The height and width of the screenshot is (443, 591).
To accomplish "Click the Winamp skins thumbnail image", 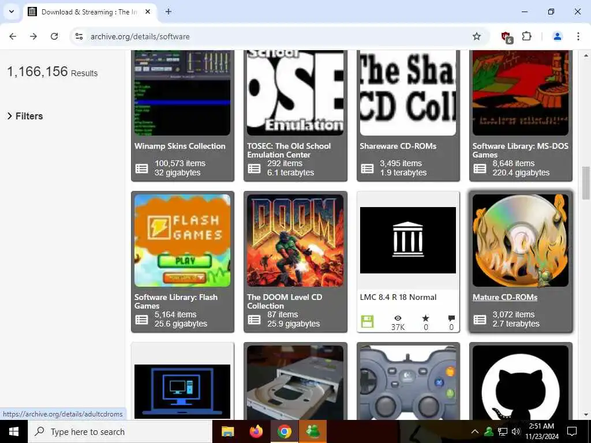I will pos(182,93).
